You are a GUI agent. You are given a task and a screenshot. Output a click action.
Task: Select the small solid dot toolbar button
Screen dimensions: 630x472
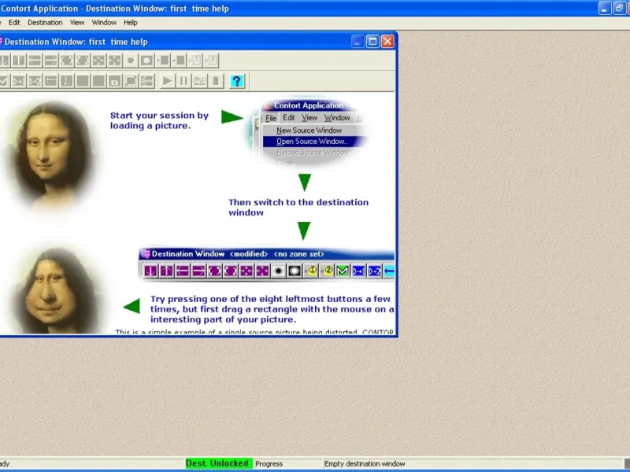pyautogui.click(x=131, y=61)
